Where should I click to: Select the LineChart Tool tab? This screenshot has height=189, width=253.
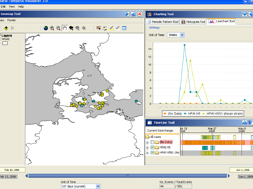(x=221, y=21)
